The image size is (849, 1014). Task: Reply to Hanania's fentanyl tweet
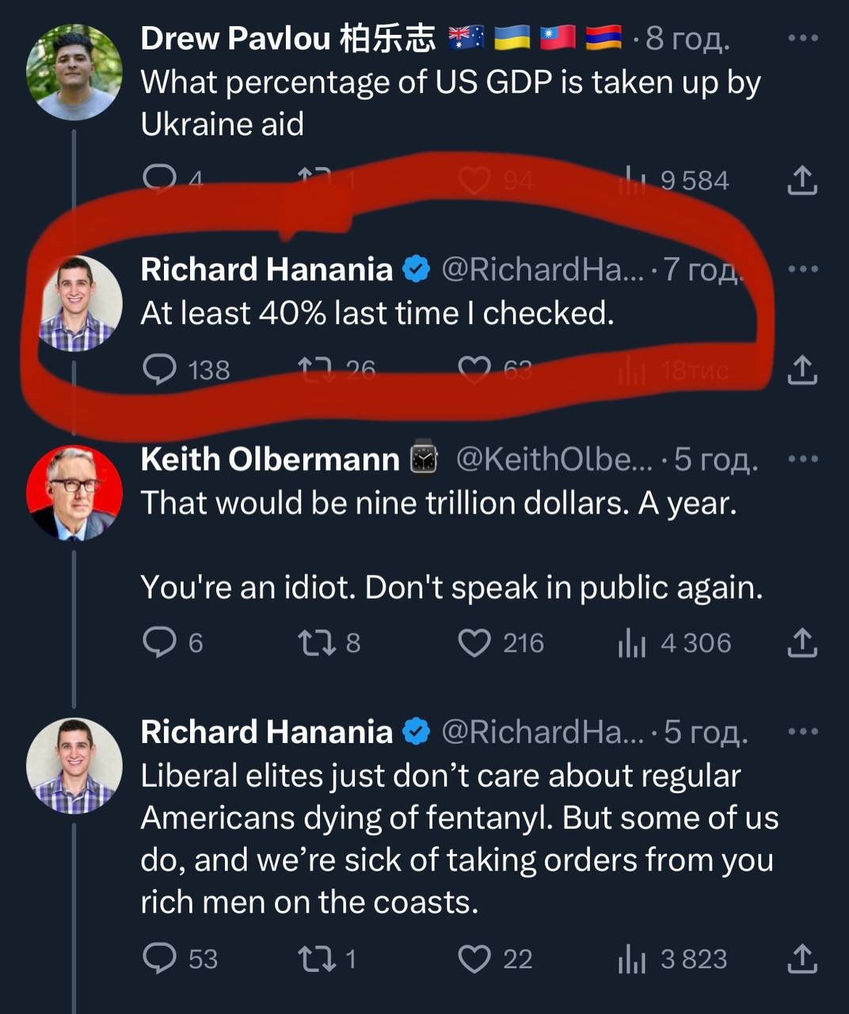159,959
